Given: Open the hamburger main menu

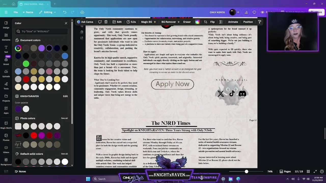Looking at the screenshot, I should click(x=6, y=12).
